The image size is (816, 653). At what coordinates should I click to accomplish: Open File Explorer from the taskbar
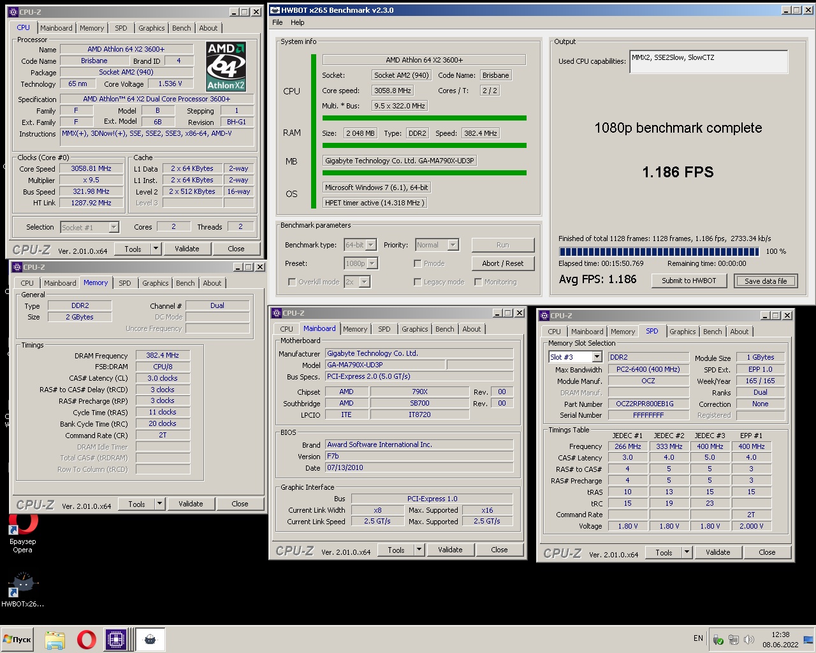click(x=55, y=640)
